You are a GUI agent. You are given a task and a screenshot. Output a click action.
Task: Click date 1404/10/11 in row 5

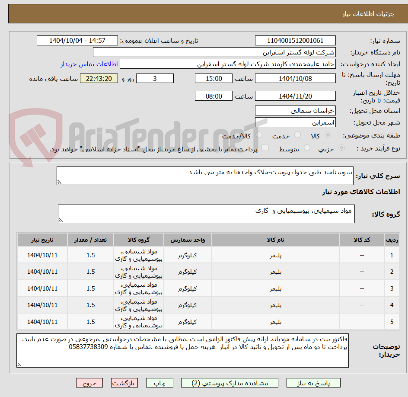[x=42, y=322]
